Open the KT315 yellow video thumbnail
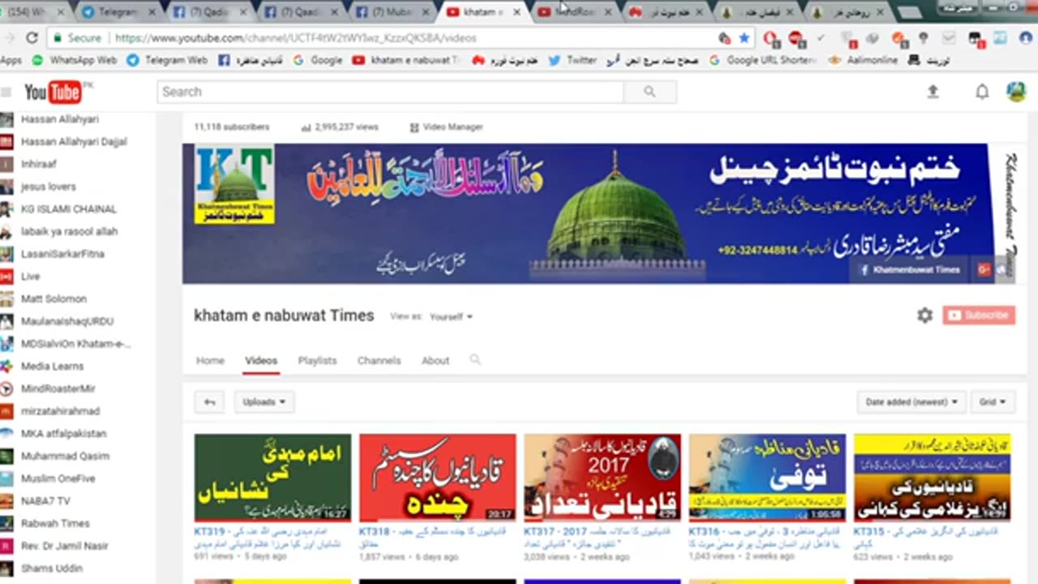The image size is (1038, 584). (x=932, y=478)
